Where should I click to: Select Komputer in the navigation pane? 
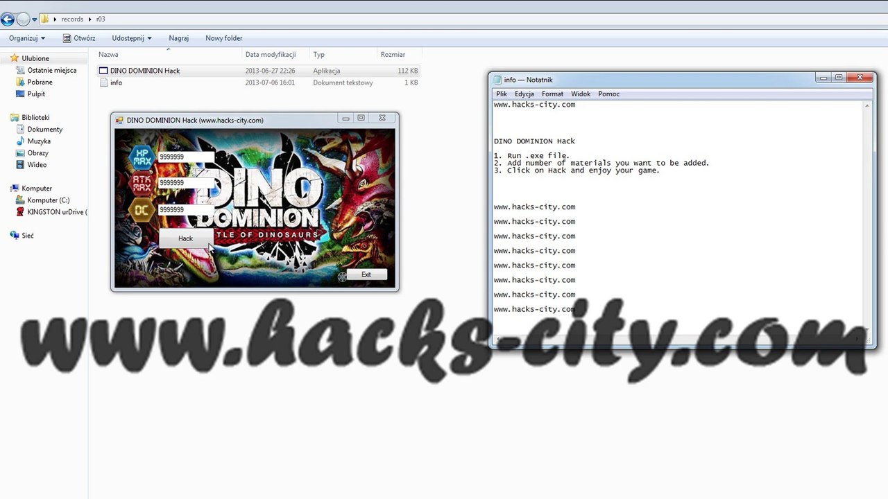click(37, 188)
